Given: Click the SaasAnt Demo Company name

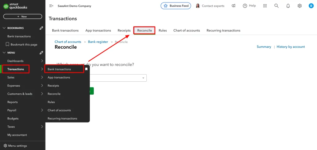Looking at the screenshot, I should coord(74,6).
